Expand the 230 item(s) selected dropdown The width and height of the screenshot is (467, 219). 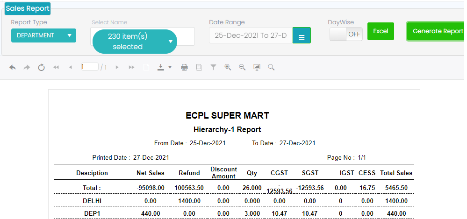click(135, 41)
